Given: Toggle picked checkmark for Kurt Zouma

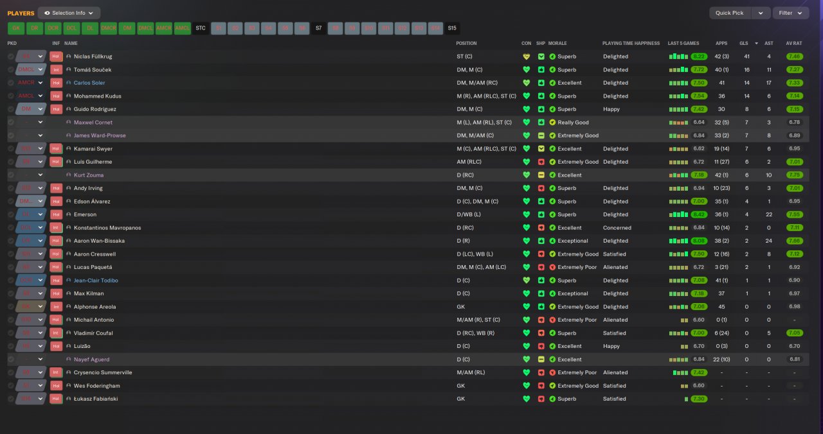Looking at the screenshot, I should 11,175.
